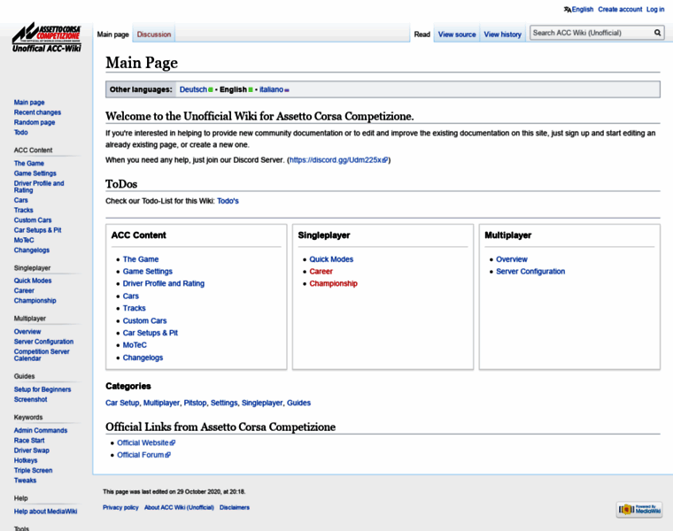The height and width of the screenshot is (531, 673).
Task: Open the Discussion tab
Action: (154, 35)
